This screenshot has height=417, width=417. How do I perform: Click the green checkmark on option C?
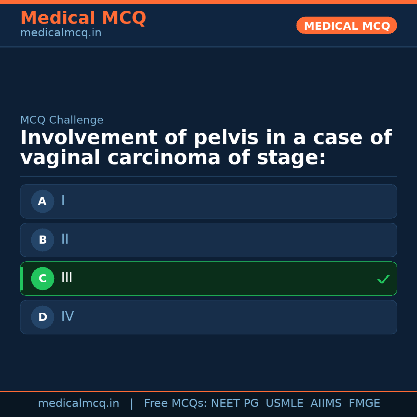(x=383, y=279)
